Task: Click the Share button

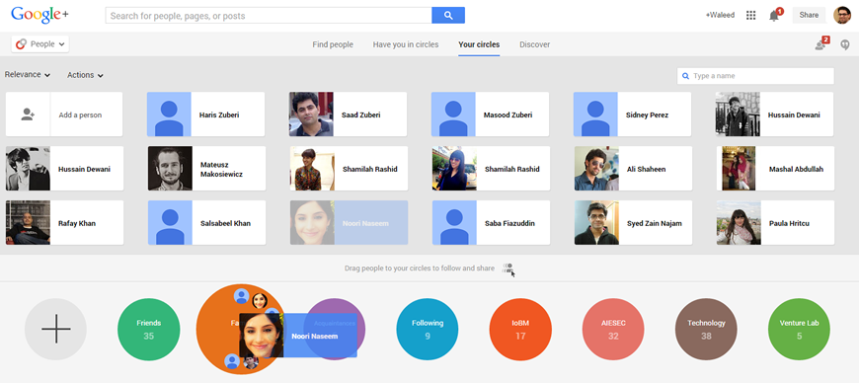Action: [x=809, y=16]
